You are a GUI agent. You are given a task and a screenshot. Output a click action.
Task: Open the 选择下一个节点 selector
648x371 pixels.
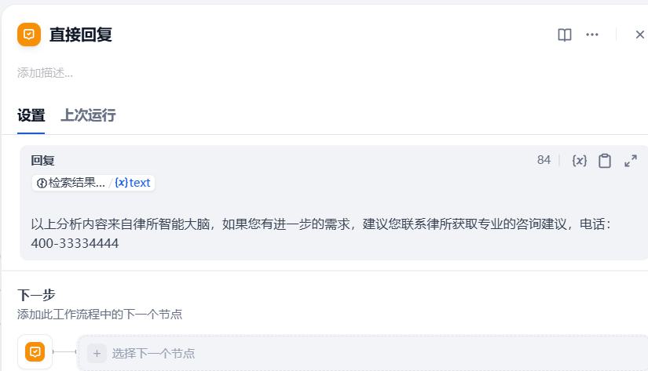click(362, 353)
